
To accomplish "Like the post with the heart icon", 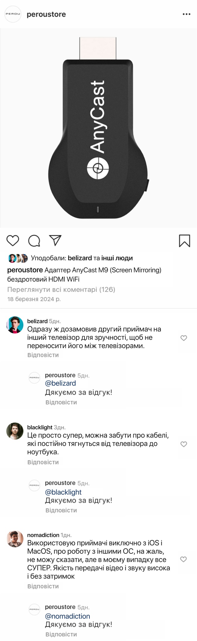I will coord(13,240).
